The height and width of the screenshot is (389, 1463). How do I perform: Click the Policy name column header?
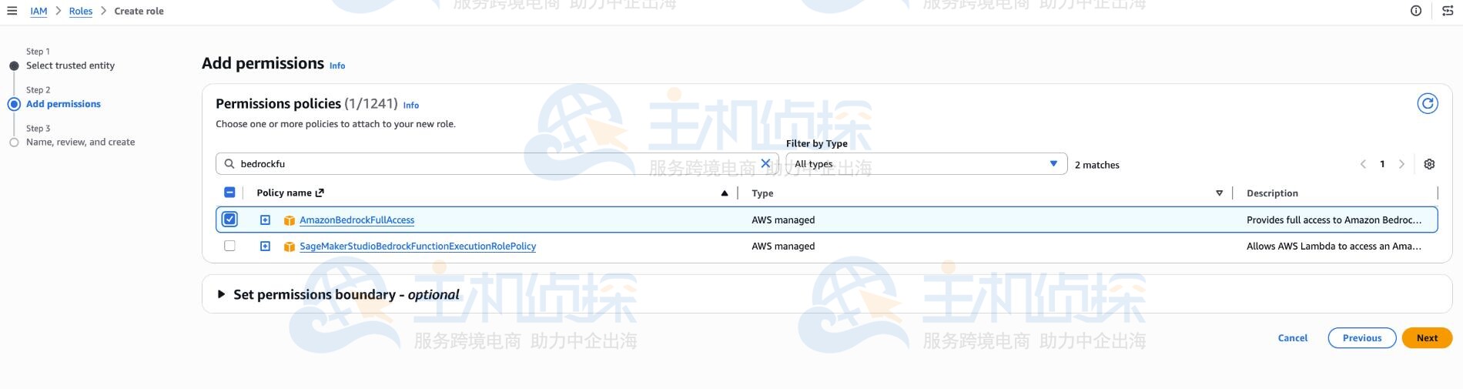coord(284,193)
